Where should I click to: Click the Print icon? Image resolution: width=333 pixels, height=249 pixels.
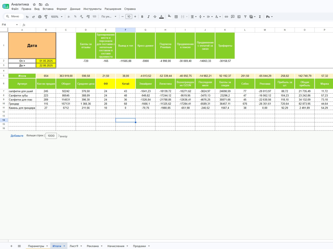[x=40, y=17]
